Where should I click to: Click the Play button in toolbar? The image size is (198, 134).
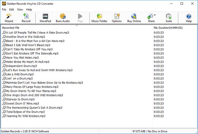tap(80, 18)
